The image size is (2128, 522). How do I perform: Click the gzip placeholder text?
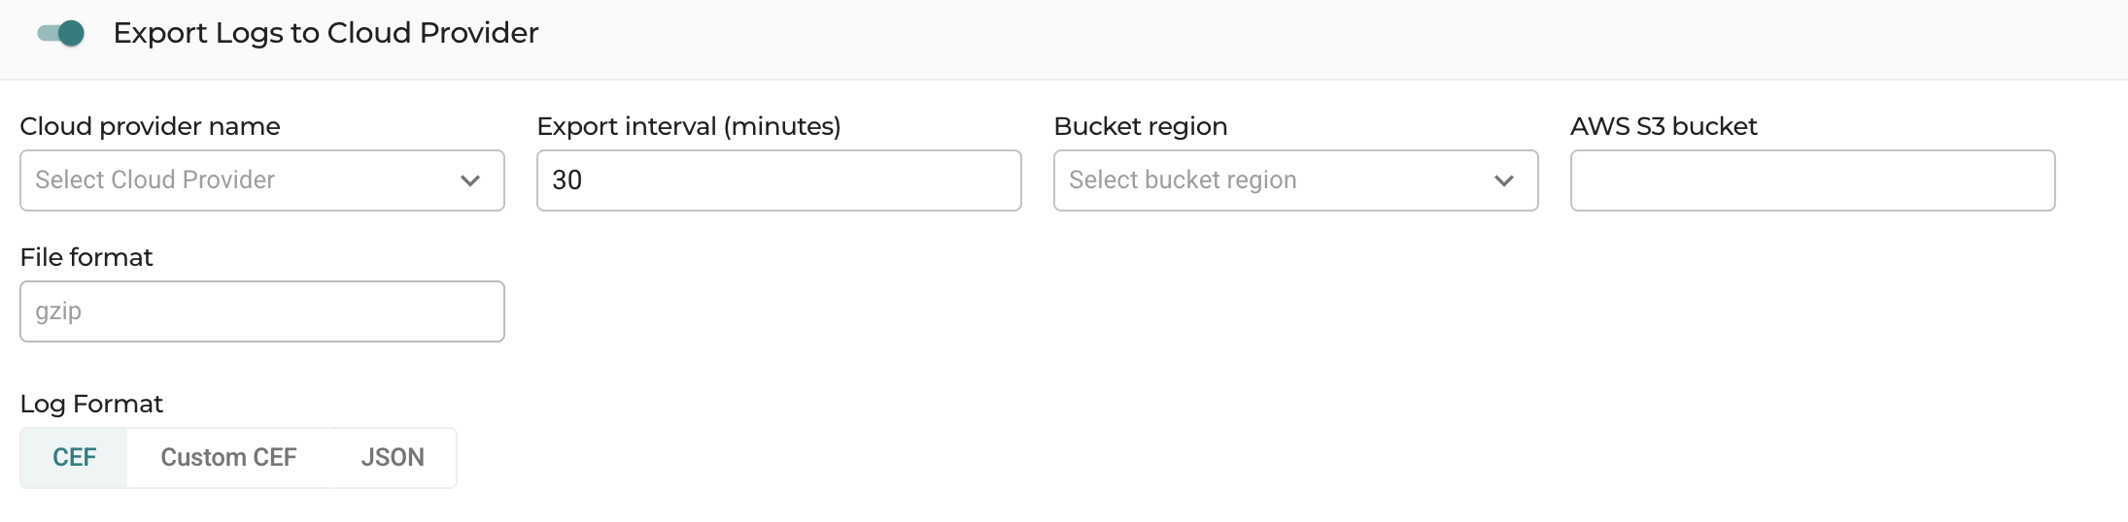point(58,312)
